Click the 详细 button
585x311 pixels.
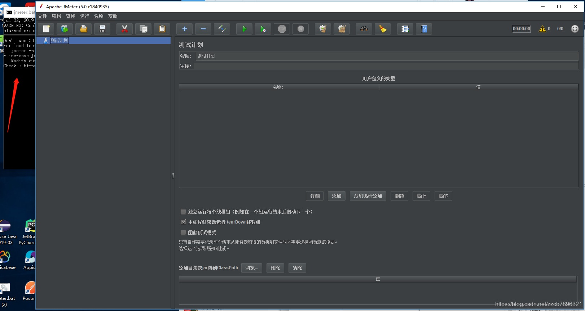pyautogui.click(x=315, y=196)
